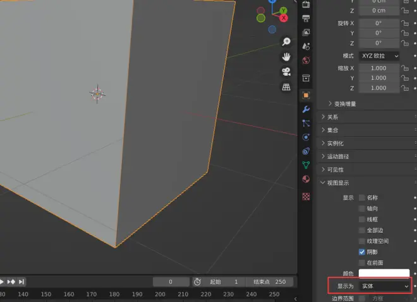Click the location Z 0 cm field

coord(379,11)
